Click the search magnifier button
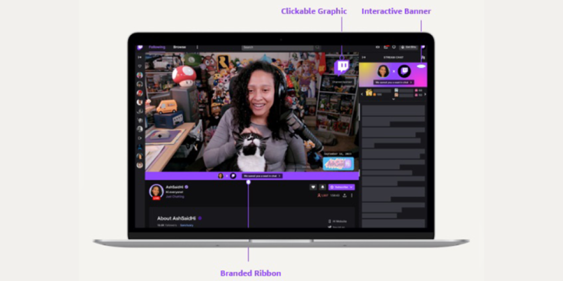Screen dimensions: 563x281 coord(317,48)
